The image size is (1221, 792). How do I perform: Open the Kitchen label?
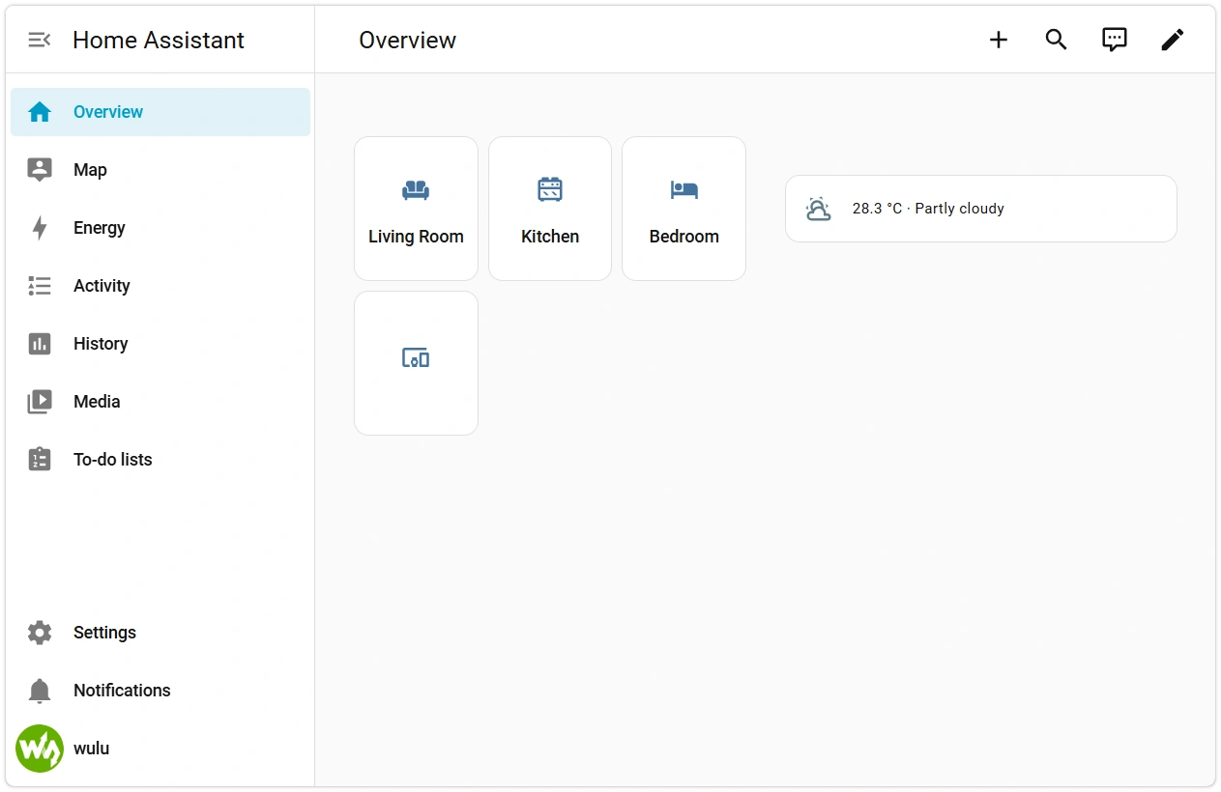tap(550, 237)
